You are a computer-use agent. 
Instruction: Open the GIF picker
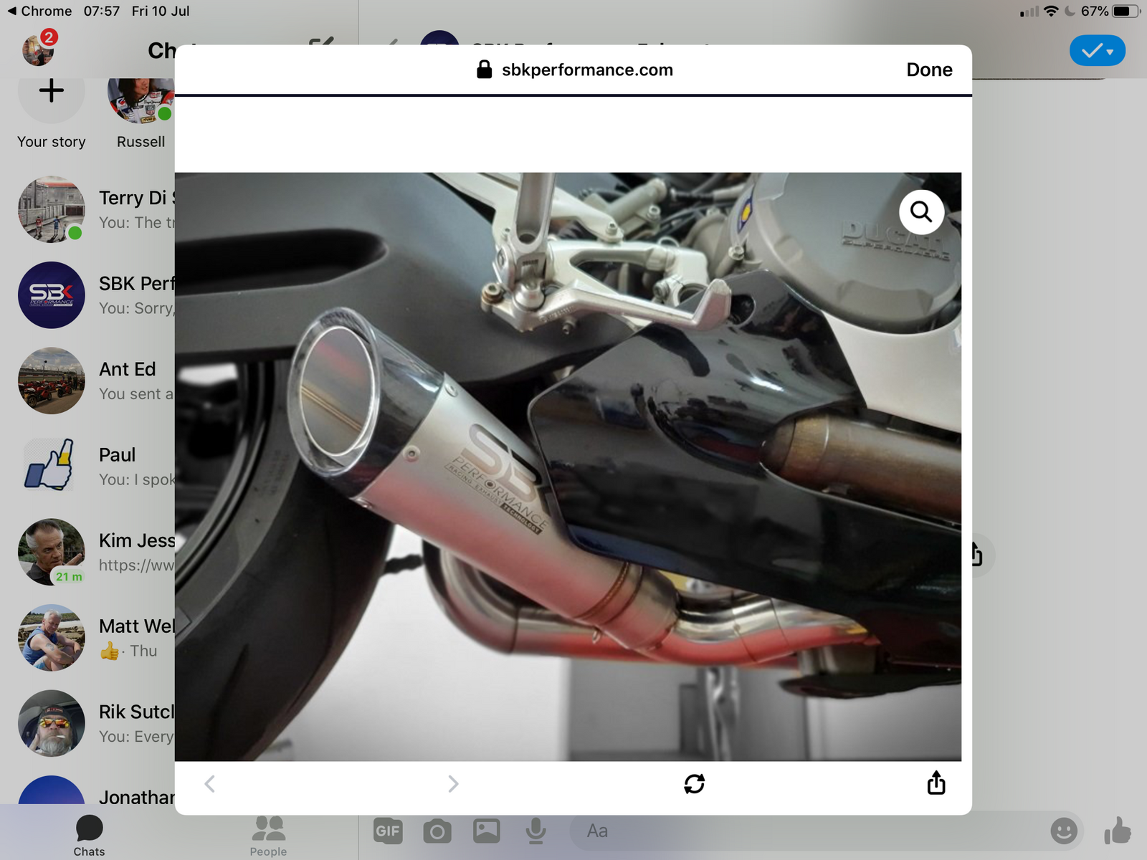(x=388, y=831)
